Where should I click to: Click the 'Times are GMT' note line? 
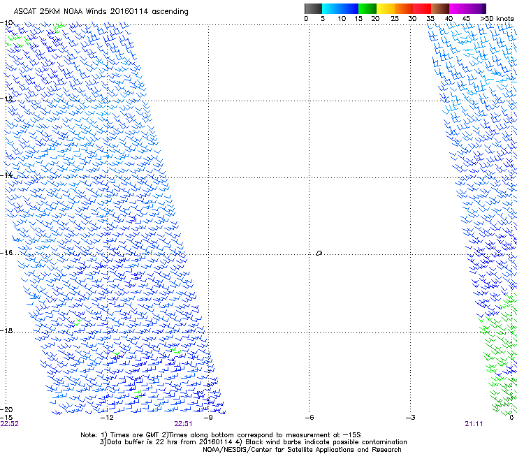point(221,435)
